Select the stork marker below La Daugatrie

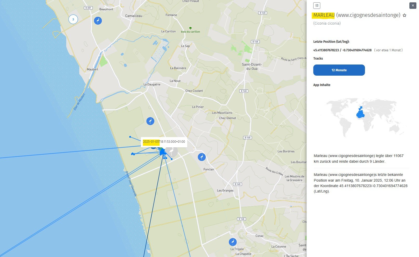pyautogui.click(x=150, y=121)
